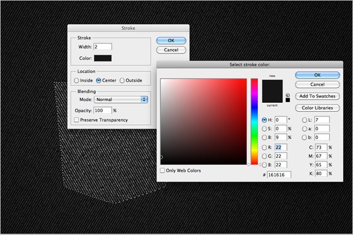
Task: Select the Lab a radio button
Action: click(x=304, y=129)
